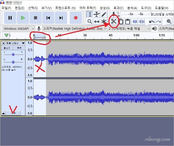The width and height of the screenshot is (174, 146).
Task: Choose the Envelope tool
Action: point(97,14)
